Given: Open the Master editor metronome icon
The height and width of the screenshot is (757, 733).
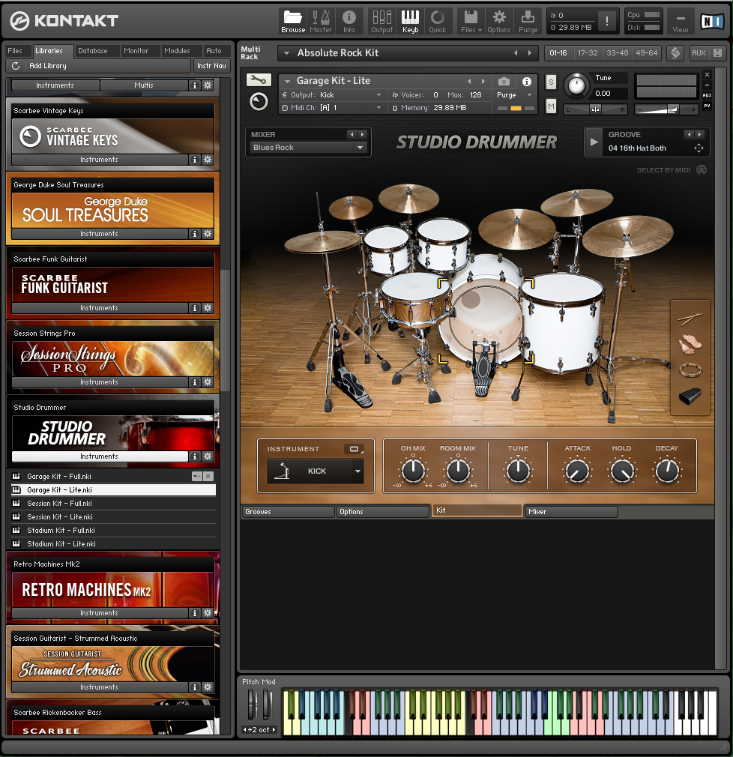Looking at the screenshot, I should click(x=321, y=22).
